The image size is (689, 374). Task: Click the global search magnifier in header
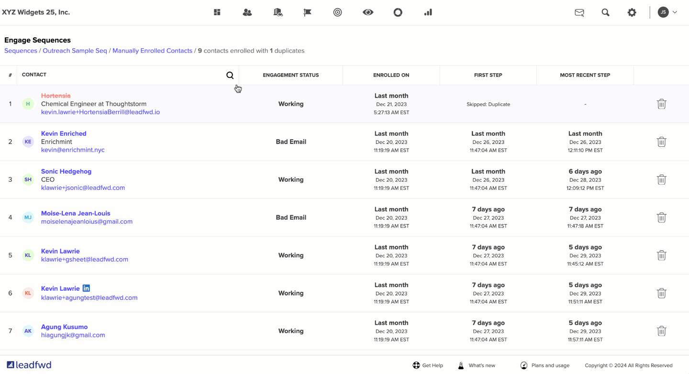point(605,12)
